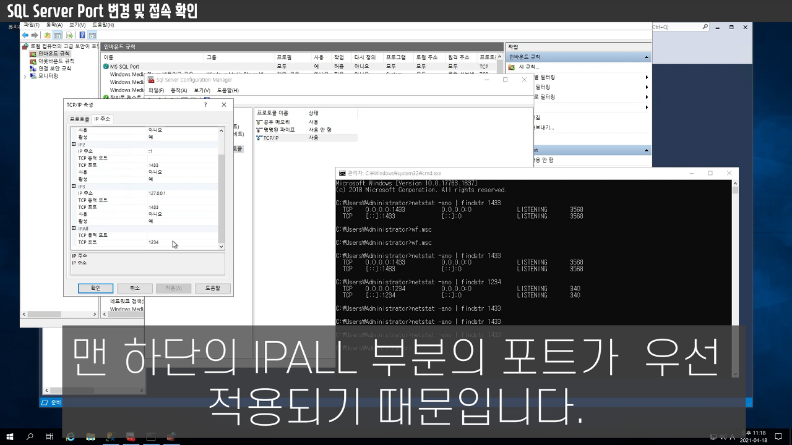This screenshot has width=792, height=445.
Task: Click the 확인 button in TCP/IP properties
Action: click(95, 287)
